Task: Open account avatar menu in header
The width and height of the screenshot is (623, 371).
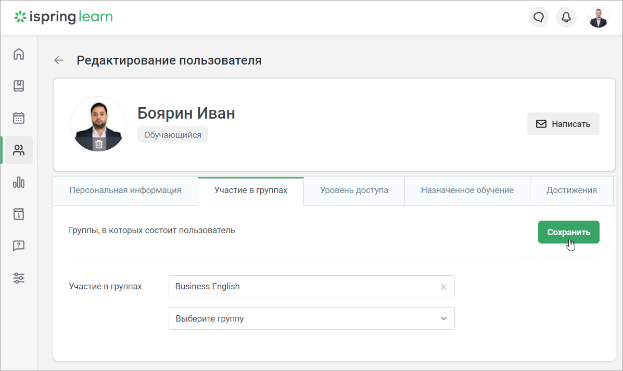Action: 599,17
